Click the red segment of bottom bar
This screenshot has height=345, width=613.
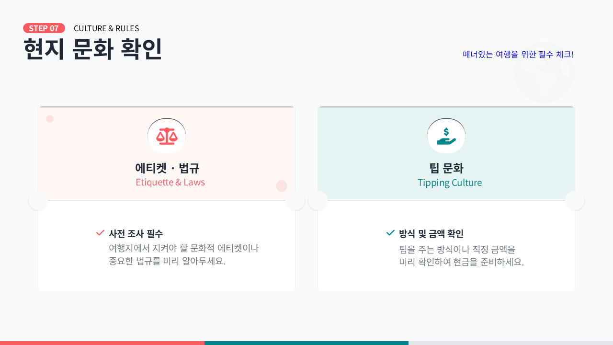(x=102, y=343)
